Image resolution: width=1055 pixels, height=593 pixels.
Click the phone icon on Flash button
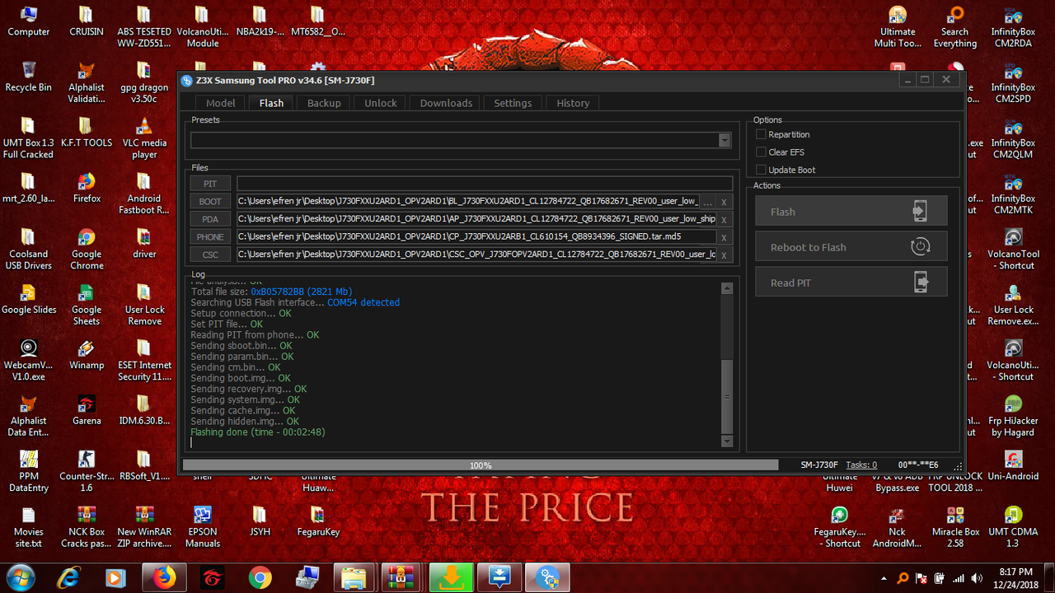921,212
